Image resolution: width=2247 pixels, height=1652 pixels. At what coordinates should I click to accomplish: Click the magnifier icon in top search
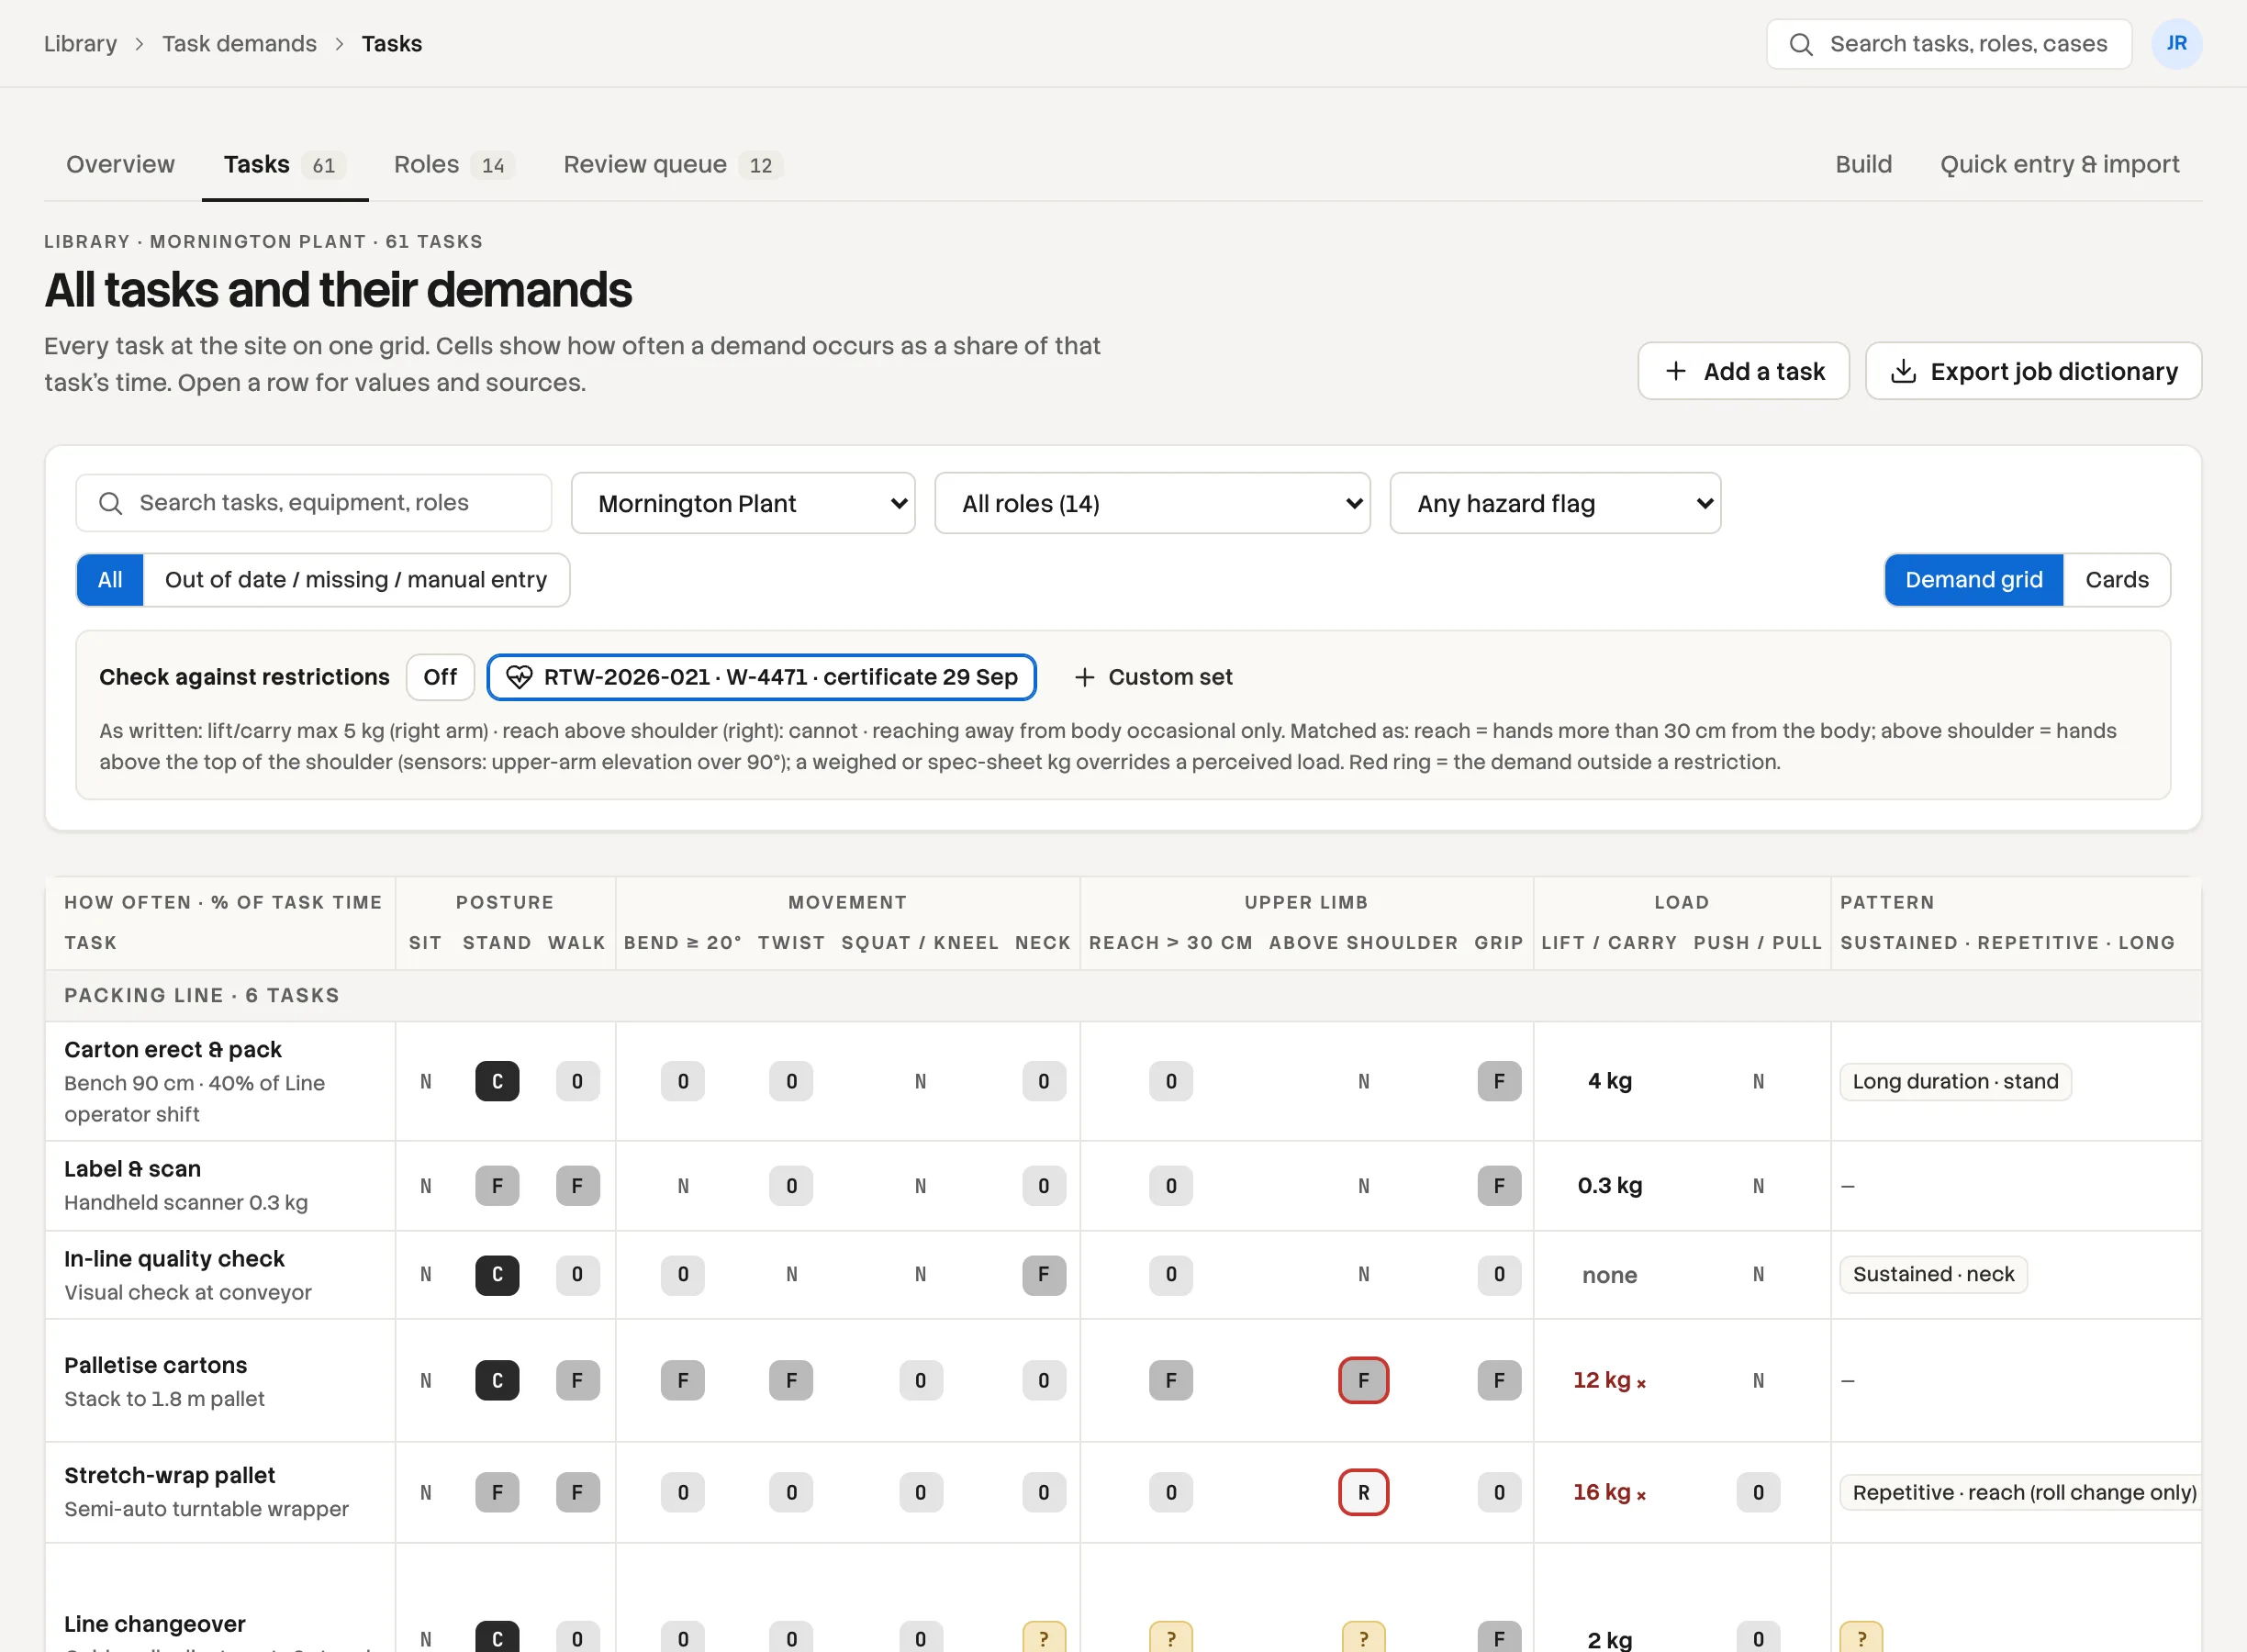[1800, 44]
